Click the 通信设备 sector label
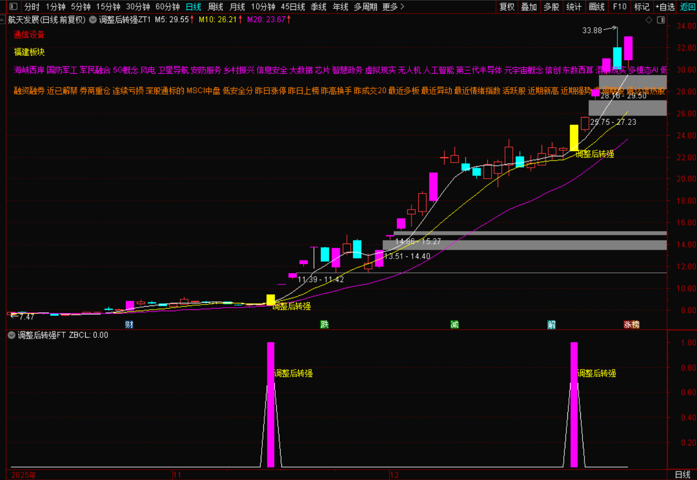The height and width of the screenshot is (480, 697). coord(29,35)
